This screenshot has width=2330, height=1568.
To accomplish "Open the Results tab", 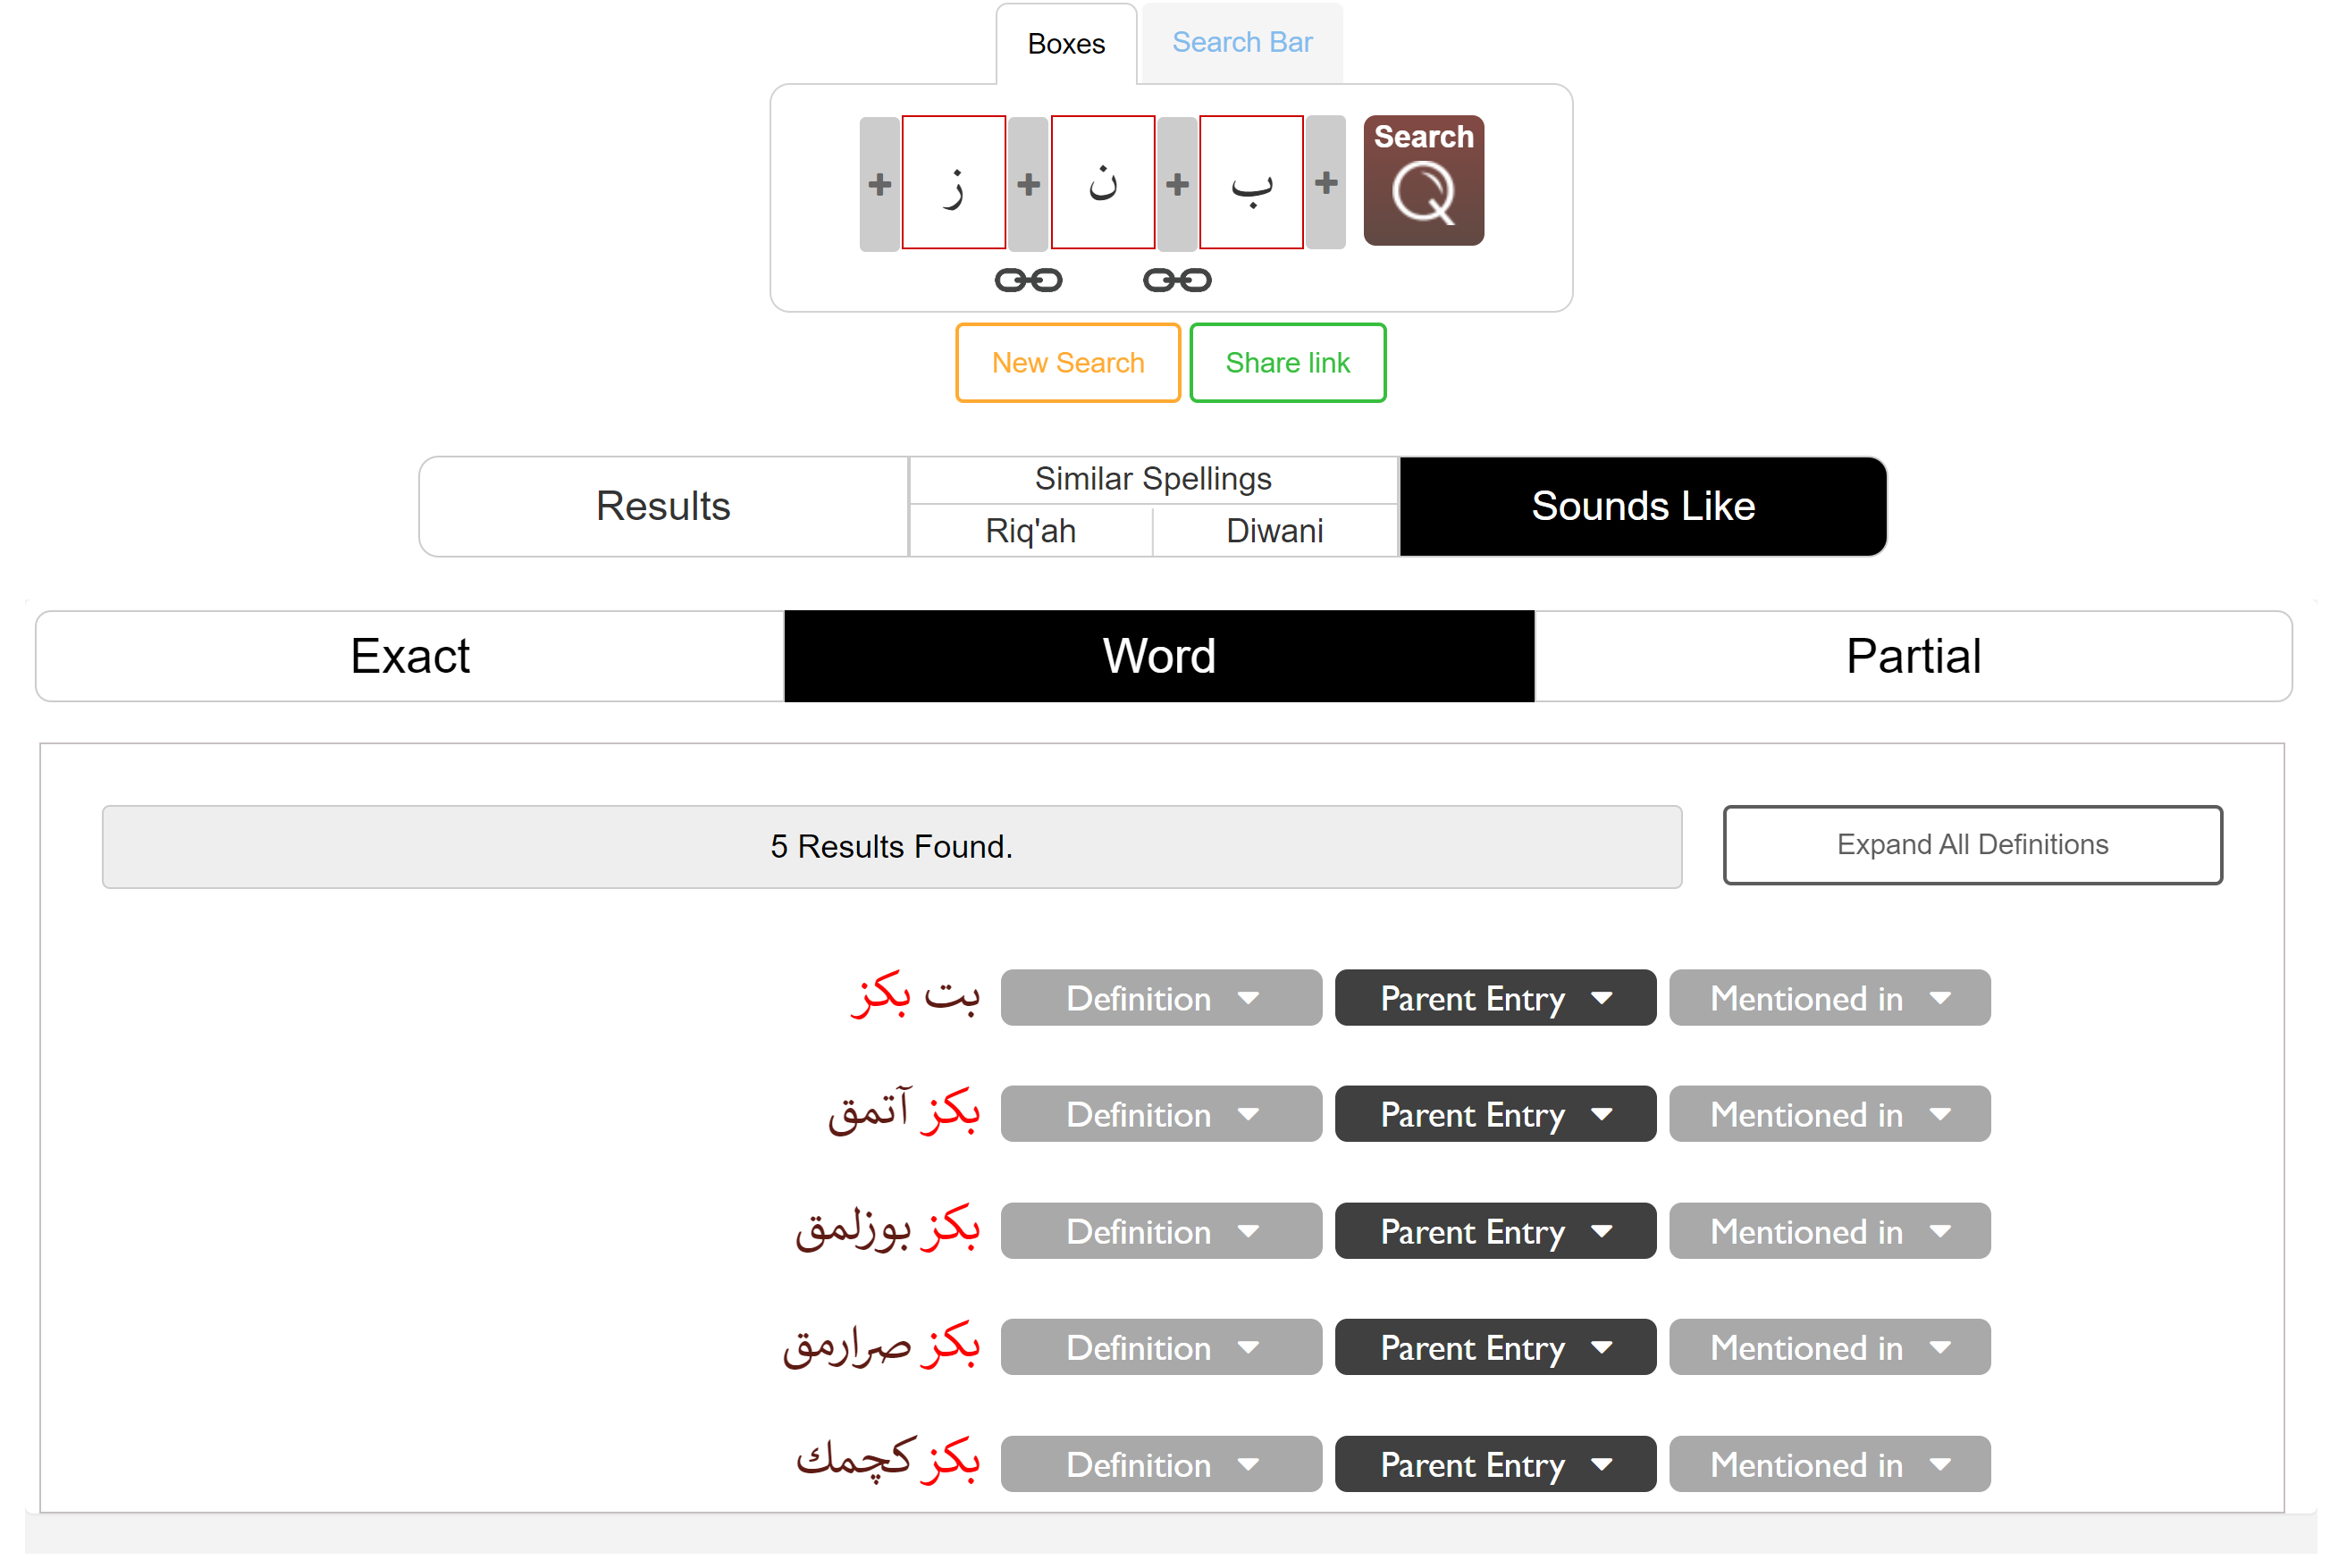I will point(663,506).
